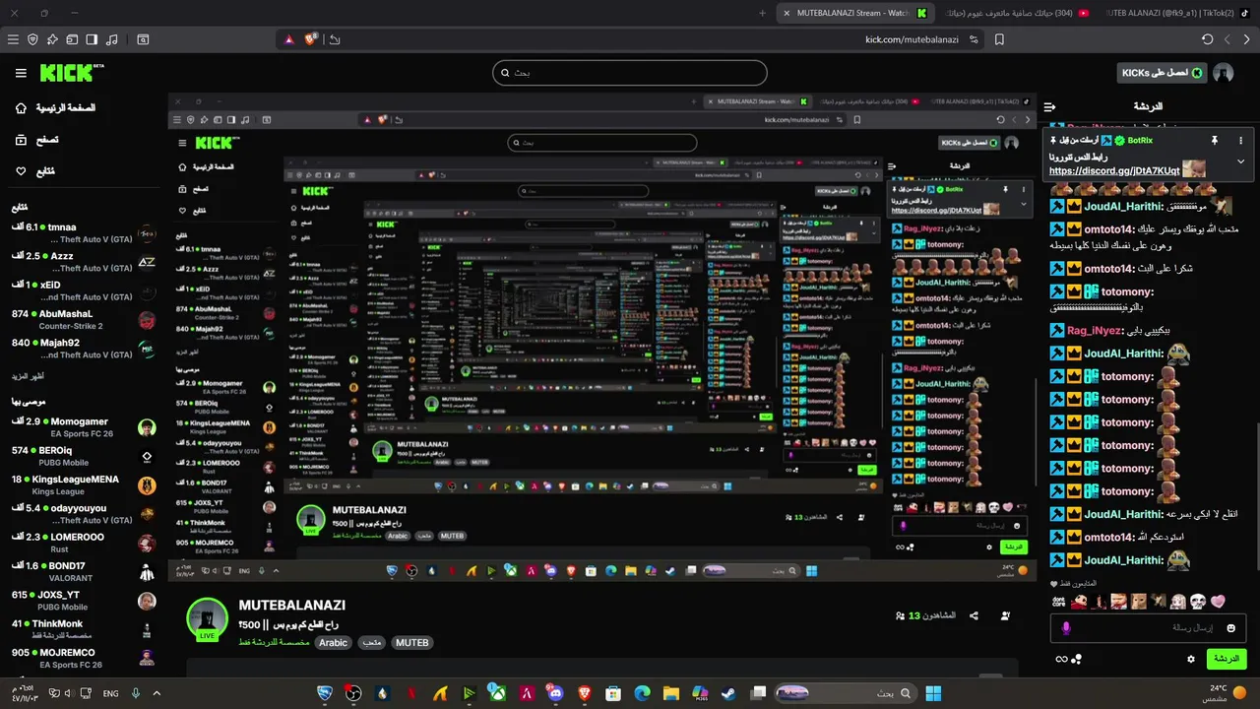Switch to the TikTok browser tab

coord(1176,13)
